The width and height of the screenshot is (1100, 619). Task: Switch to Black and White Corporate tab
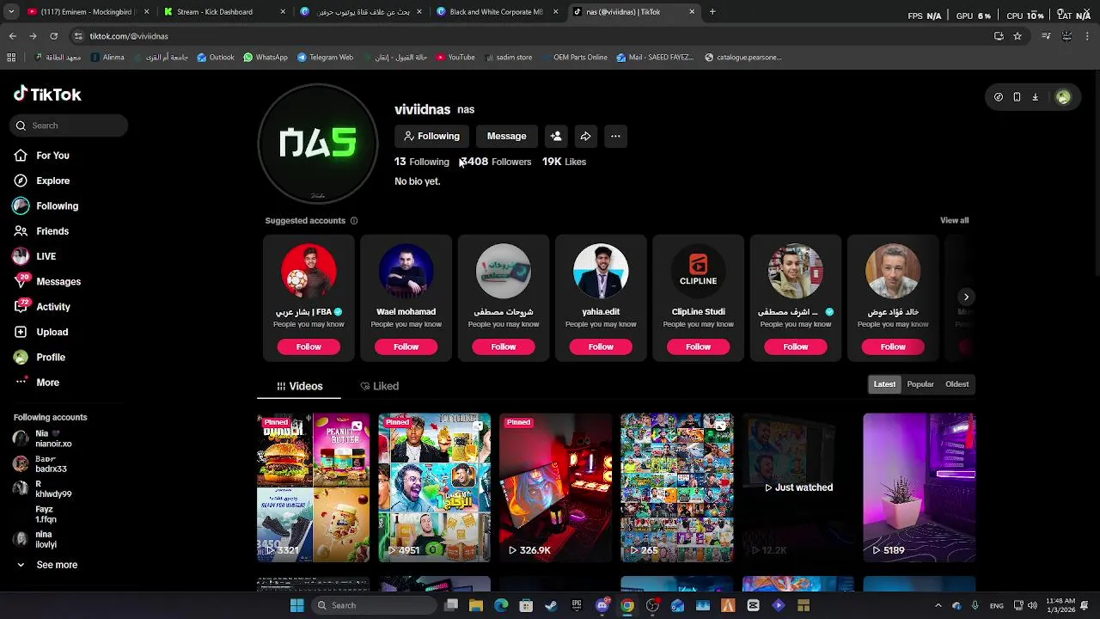tap(496, 12)
